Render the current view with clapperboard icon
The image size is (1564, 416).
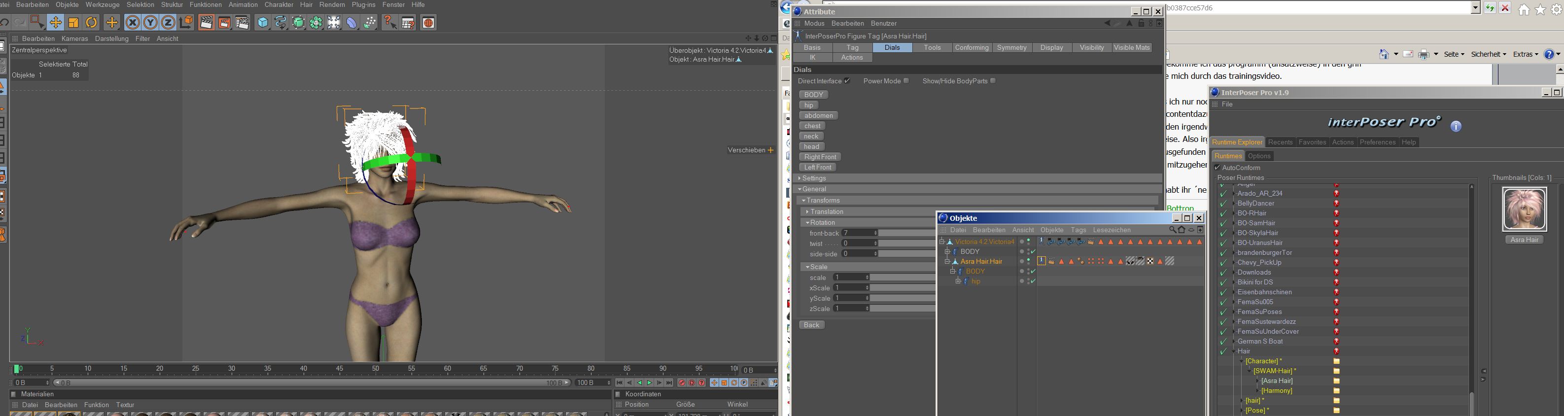click(207, 23)
